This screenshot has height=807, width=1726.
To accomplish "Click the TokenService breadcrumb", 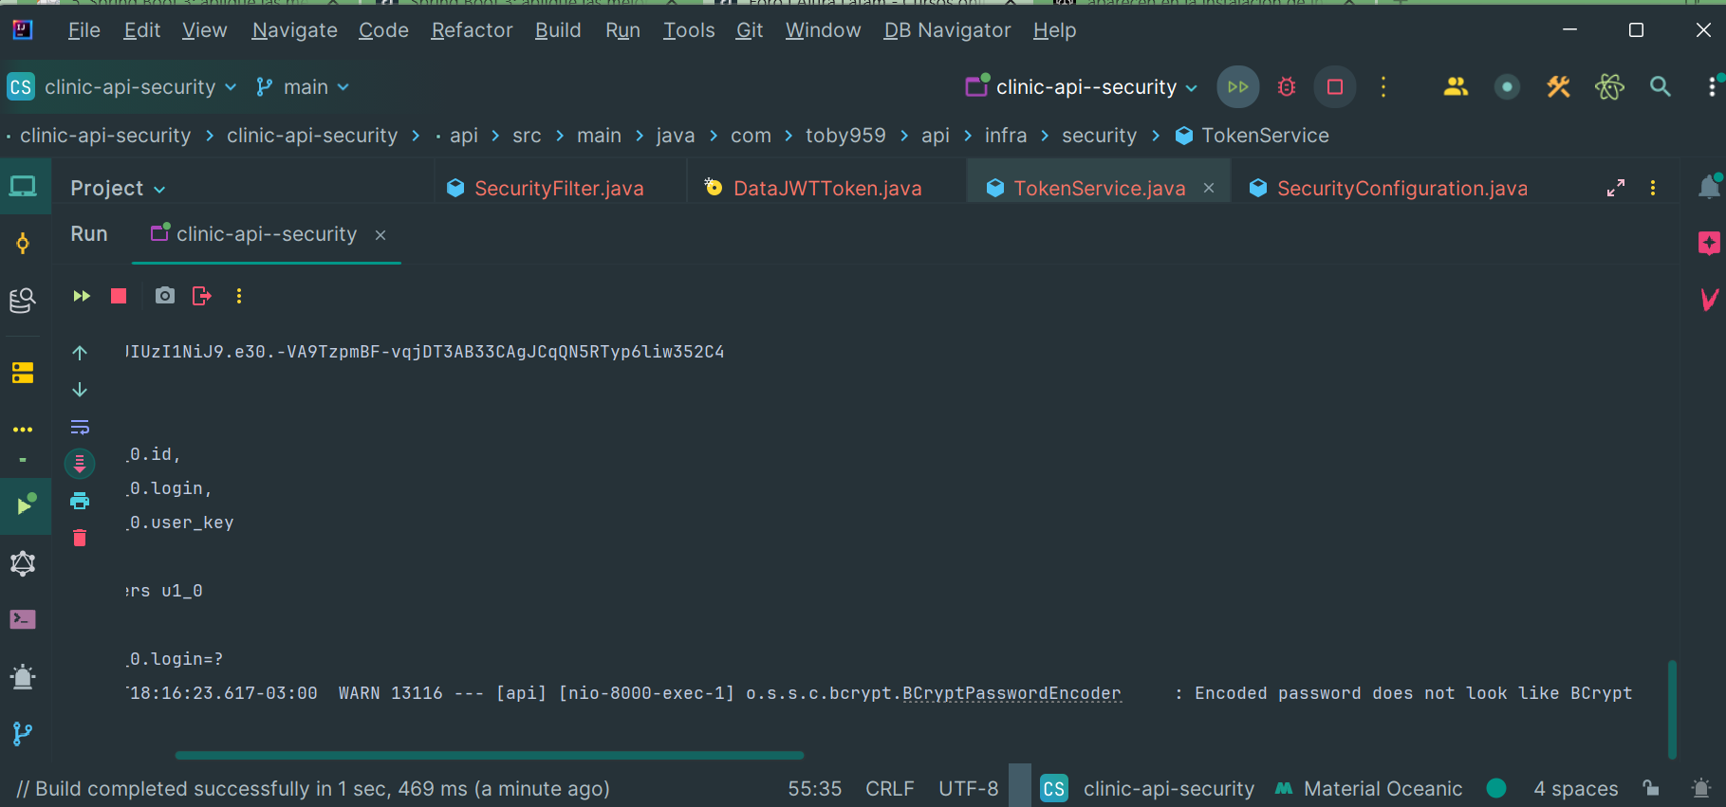I will tap(1253, 136).
